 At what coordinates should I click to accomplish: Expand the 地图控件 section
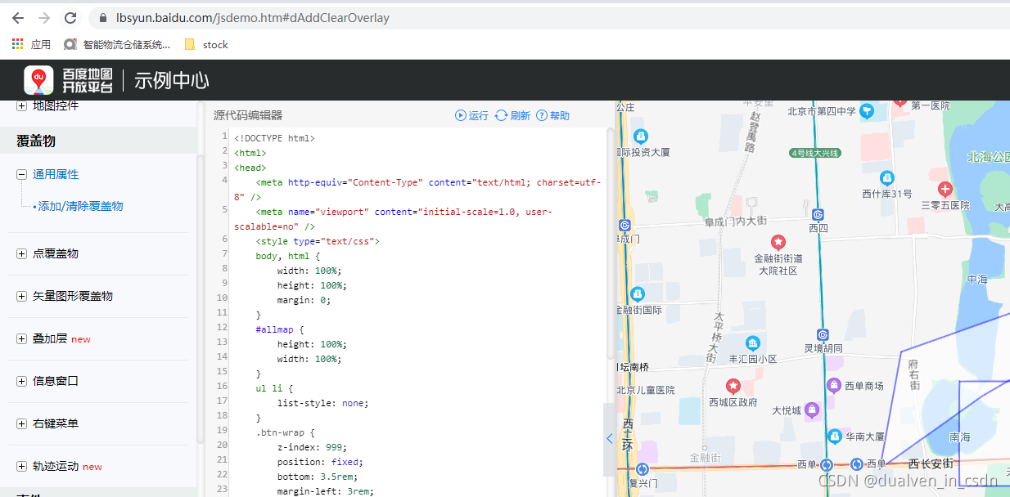click(21, 106)
